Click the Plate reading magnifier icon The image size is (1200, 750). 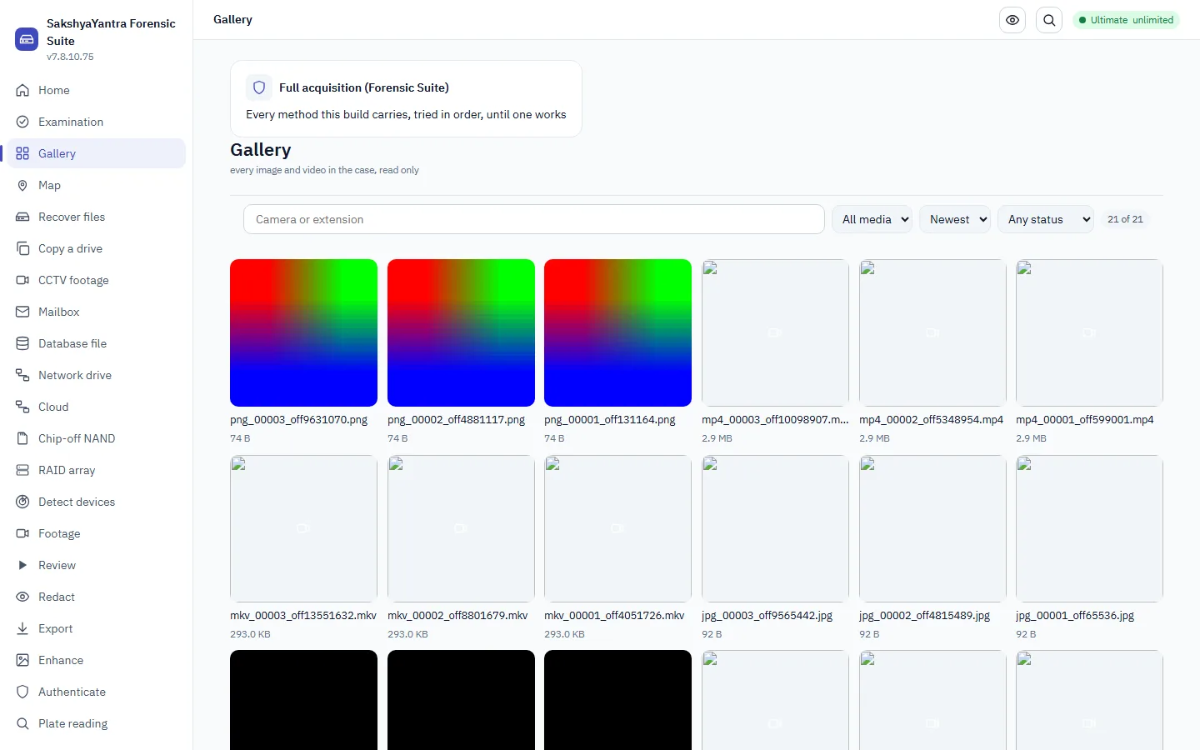(22, 723)
